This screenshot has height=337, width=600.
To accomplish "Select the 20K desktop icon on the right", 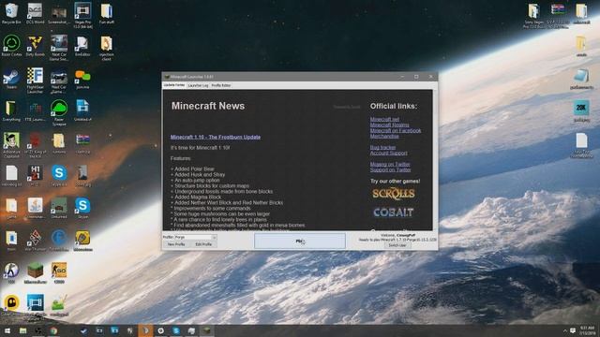I will pyautogui.click(x=581, y=111).
